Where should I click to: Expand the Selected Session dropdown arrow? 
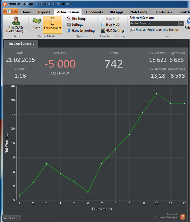click(181, 23)
